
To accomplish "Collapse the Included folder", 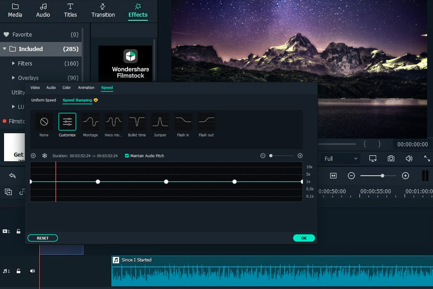I will (x=5, y=49).
